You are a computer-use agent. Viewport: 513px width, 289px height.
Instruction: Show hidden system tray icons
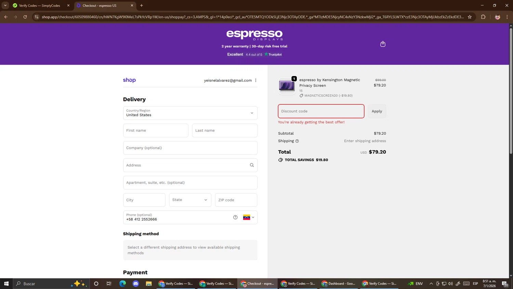coord(431,284)
